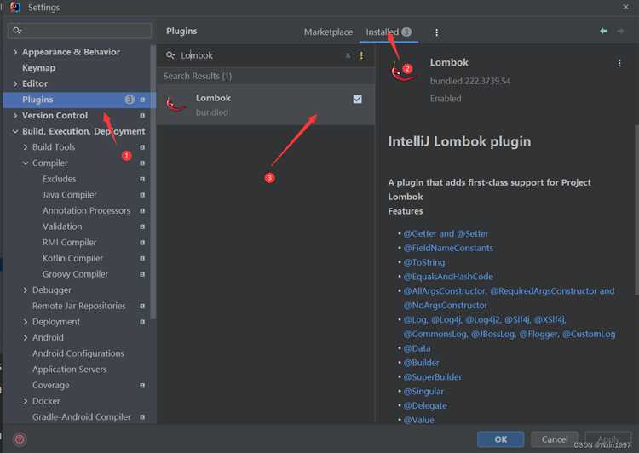Click the OK button
639x453 pixels.
501,439
